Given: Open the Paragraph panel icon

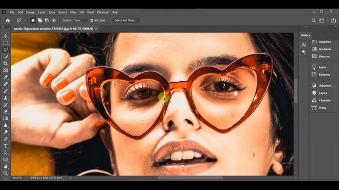Looking at the screenshot, I should tap(304, 52).
